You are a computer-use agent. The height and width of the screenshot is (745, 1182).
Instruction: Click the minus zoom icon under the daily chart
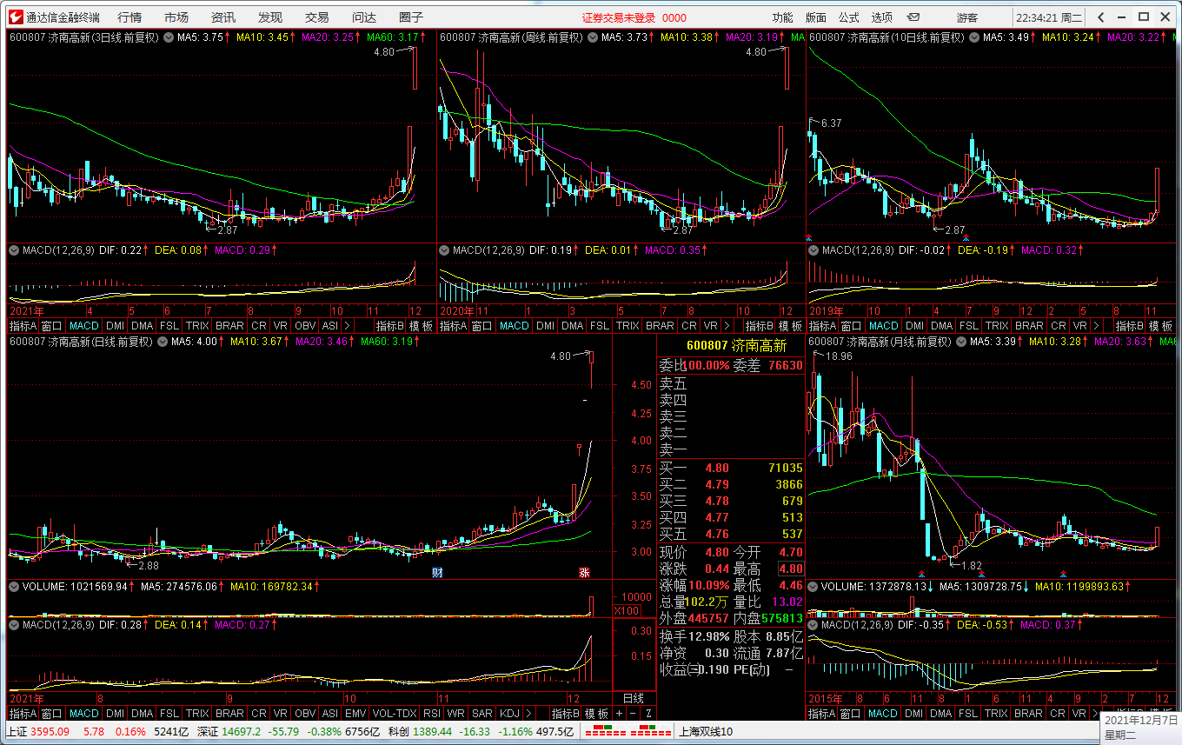(x=632, y=713)
